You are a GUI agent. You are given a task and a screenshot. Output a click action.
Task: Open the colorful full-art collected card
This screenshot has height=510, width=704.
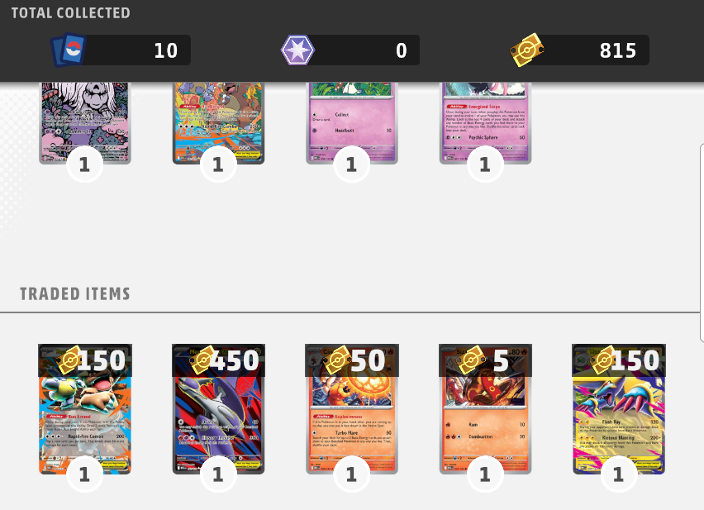pos(219,123)
